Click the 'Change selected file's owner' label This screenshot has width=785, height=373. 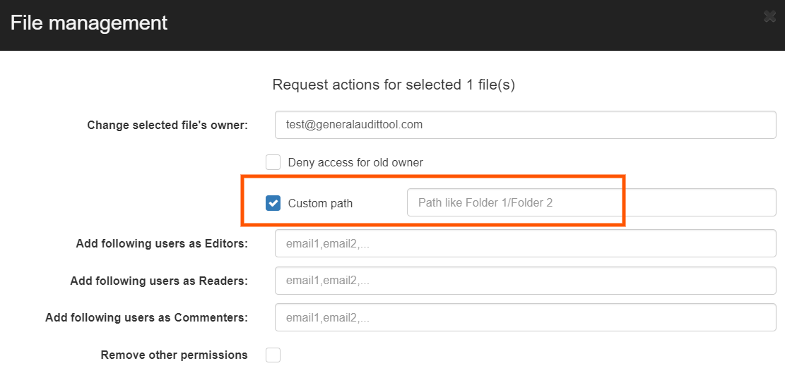point(167,125)
